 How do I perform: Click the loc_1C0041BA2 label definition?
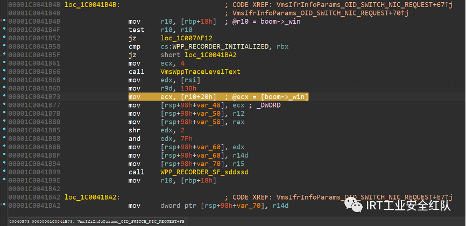[x=93, y=197]
